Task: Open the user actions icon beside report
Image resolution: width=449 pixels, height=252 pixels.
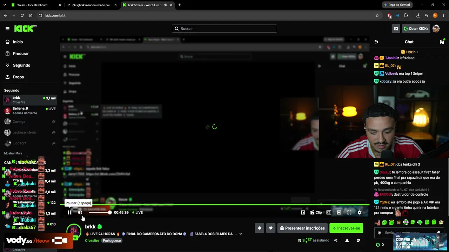Action: click(x=358, y=240)
